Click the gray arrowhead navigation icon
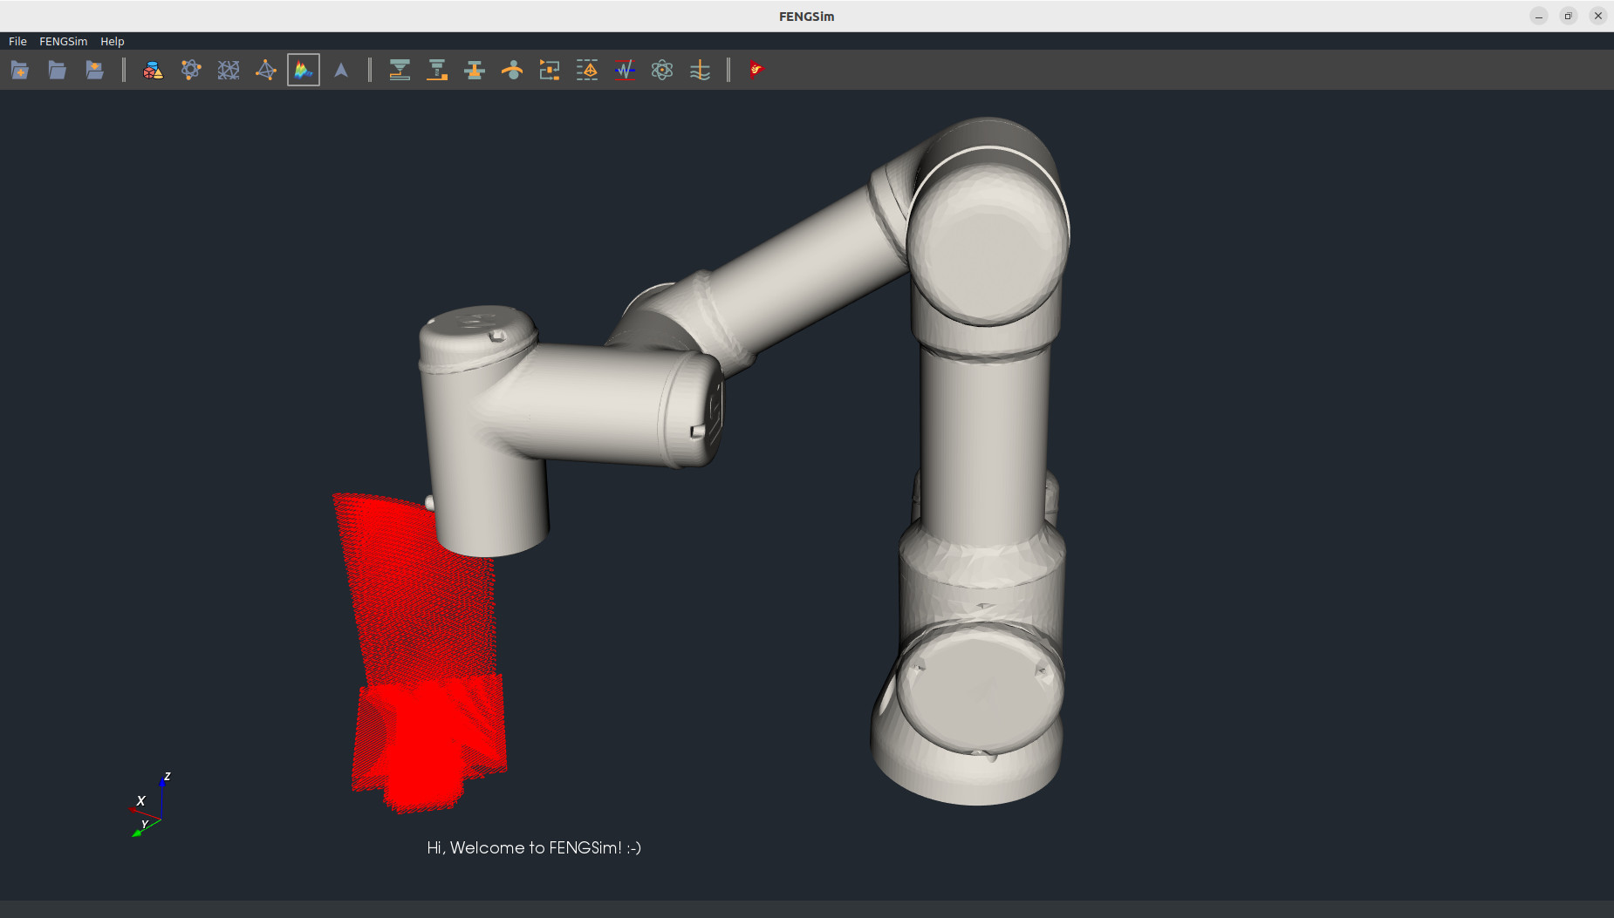The image size is (1614, 918). click(x=341, y=71)
